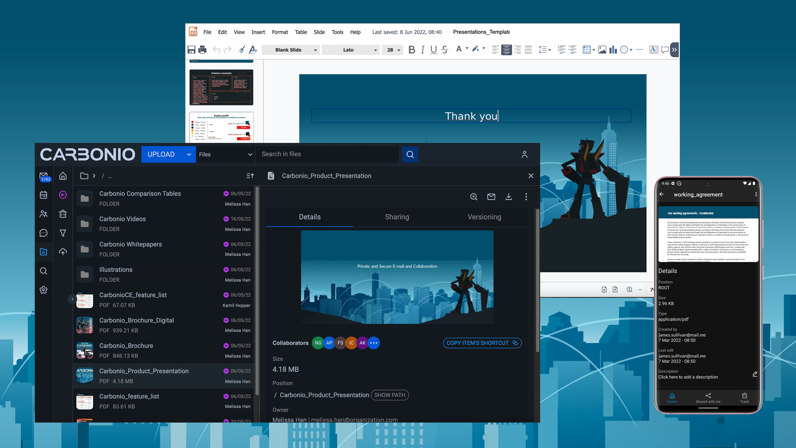Send file via envelope icon

point(491,197)
